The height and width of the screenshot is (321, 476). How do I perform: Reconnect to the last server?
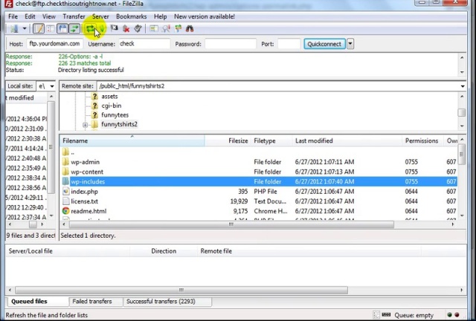pos(138,29)
